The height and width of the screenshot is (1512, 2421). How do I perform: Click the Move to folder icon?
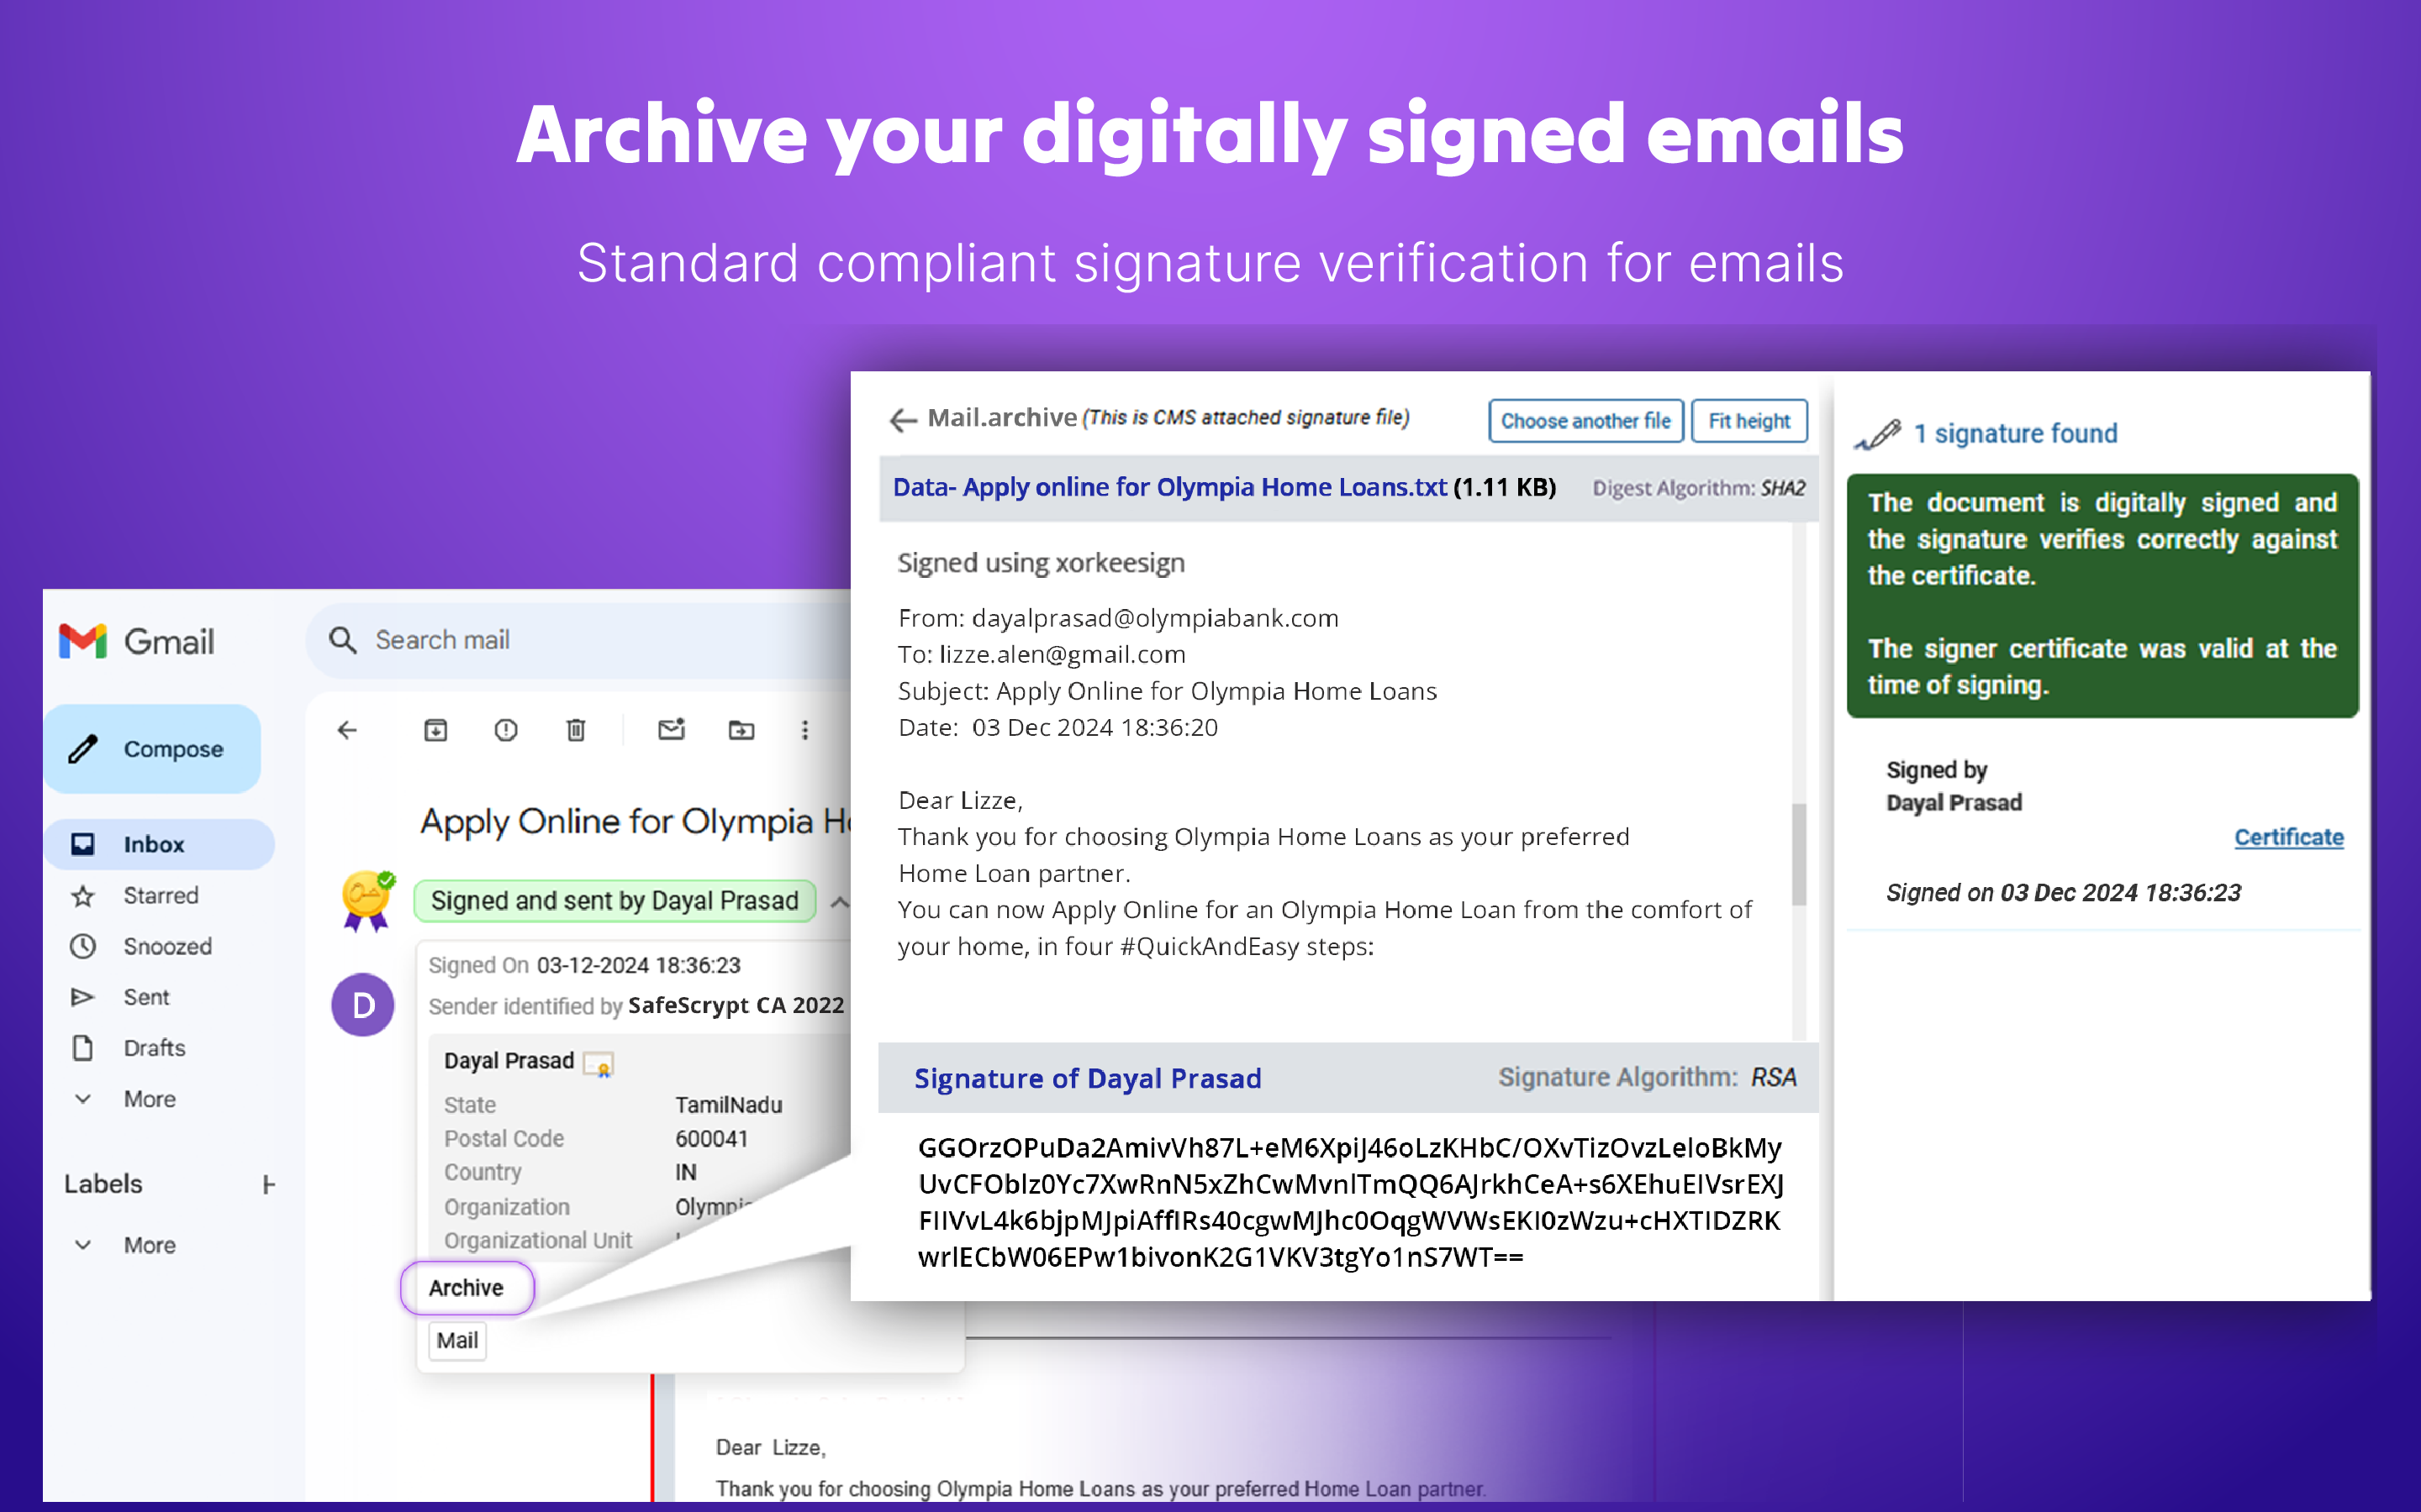(741, 730)
